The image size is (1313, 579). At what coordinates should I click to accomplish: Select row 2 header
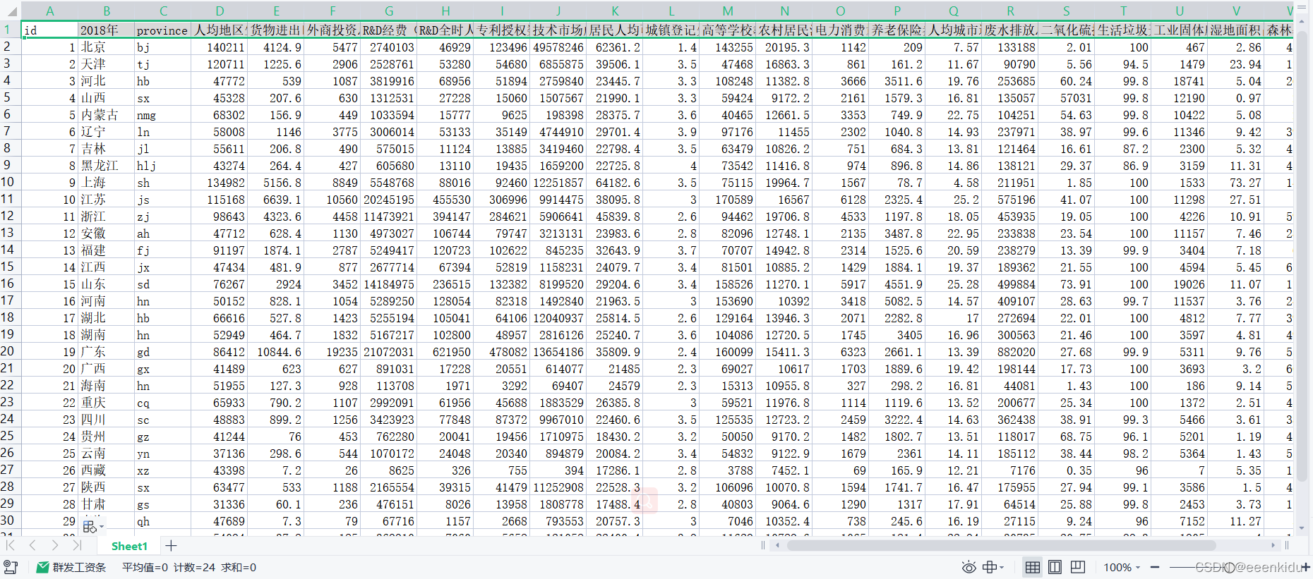tap(10, 47)
